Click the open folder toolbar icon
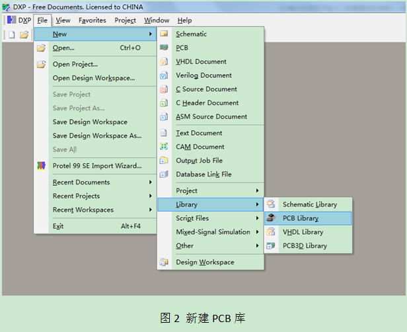The width and height of the screenshot is (407, 332). point(24,34)
